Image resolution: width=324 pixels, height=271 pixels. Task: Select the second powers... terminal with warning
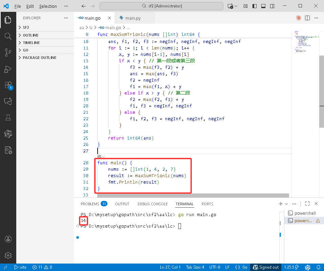click(304, 221)
